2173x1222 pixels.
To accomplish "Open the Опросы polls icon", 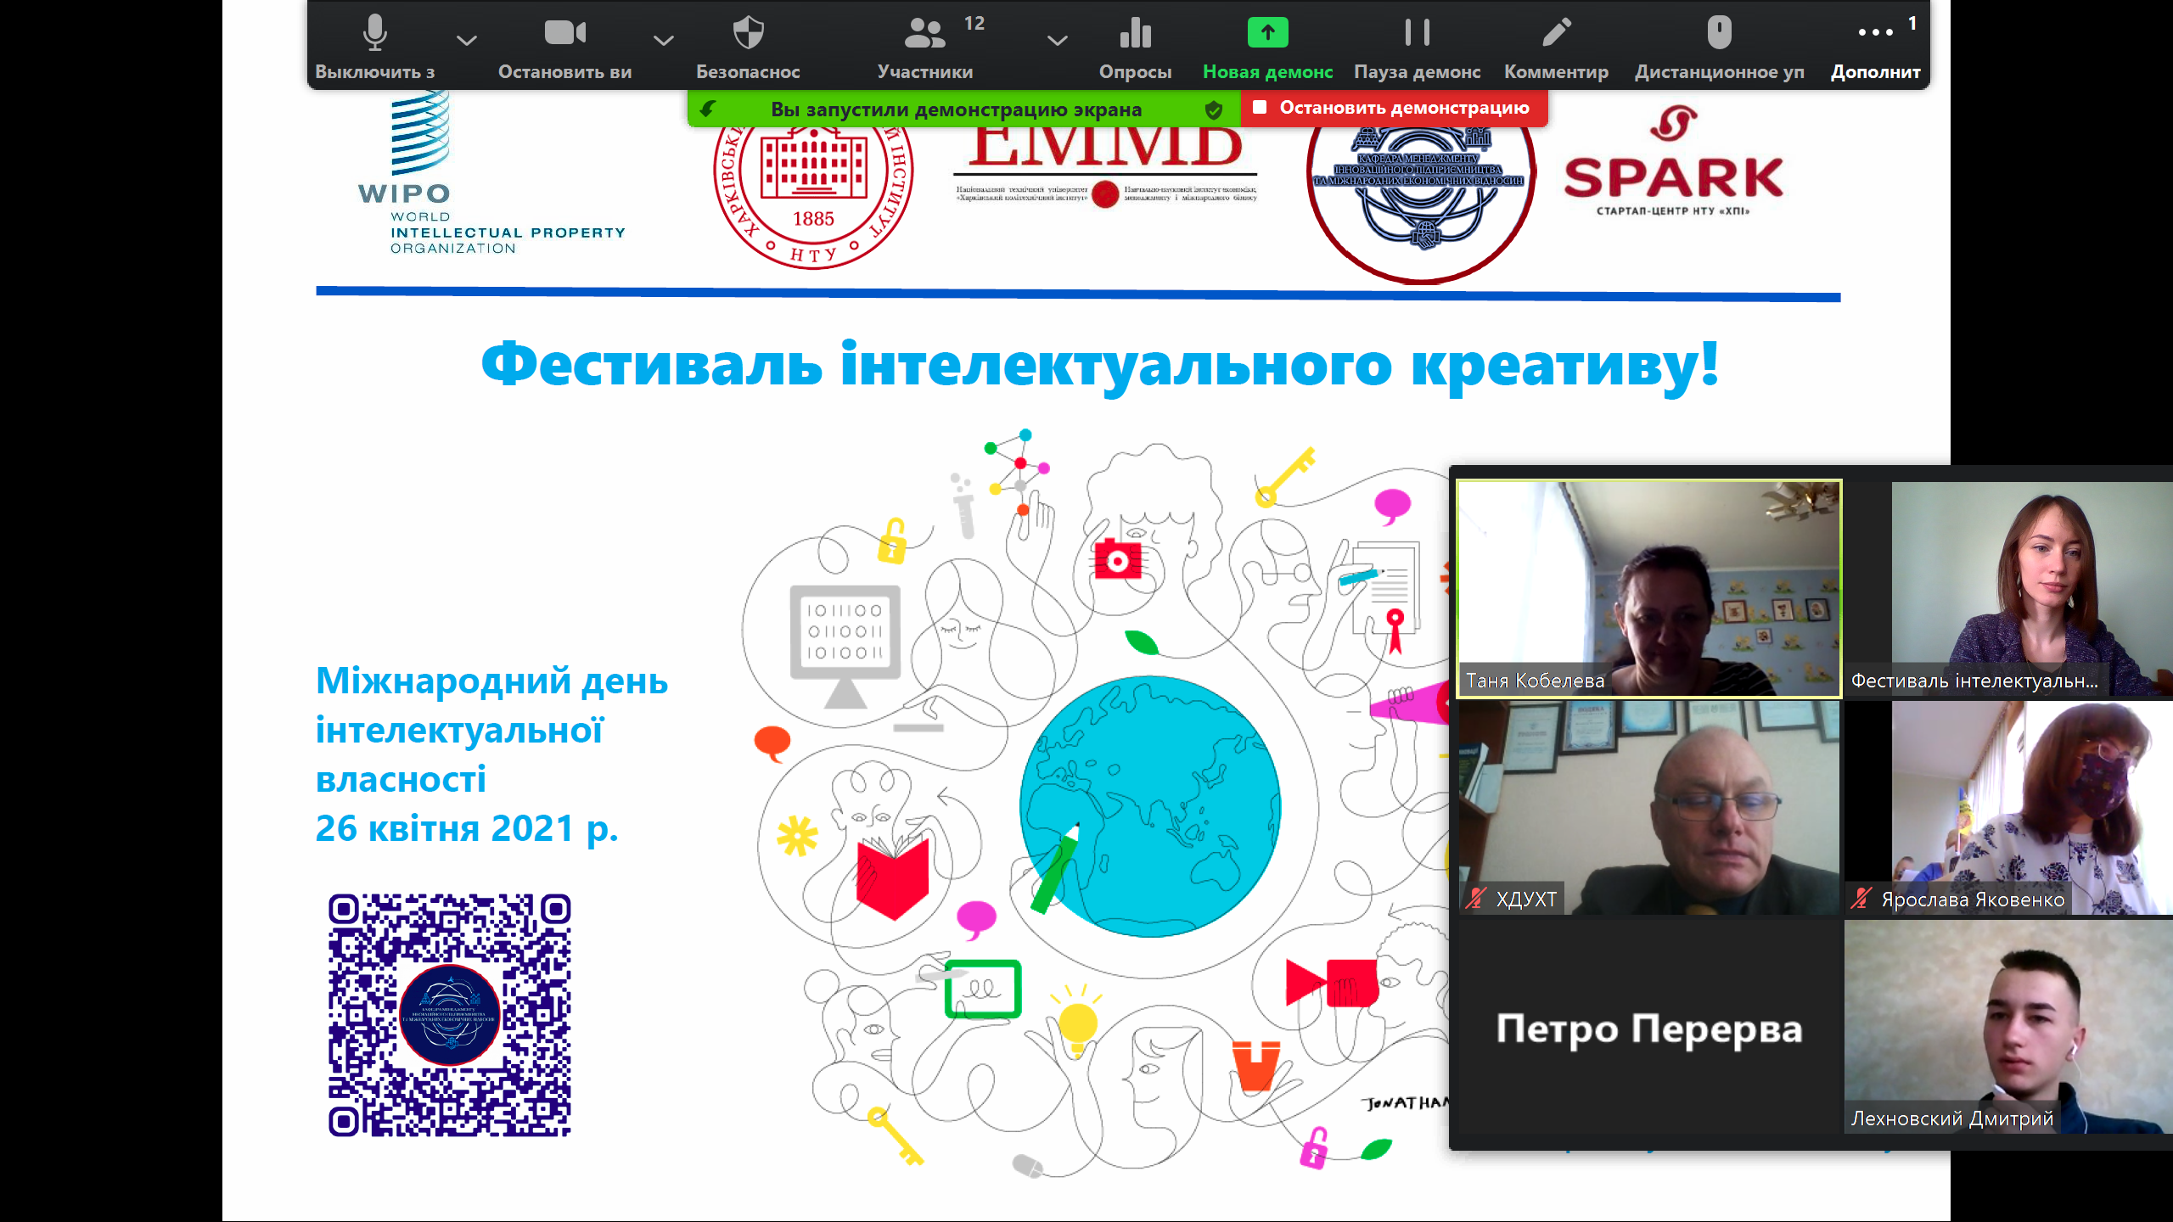I will click(1135, 34).
